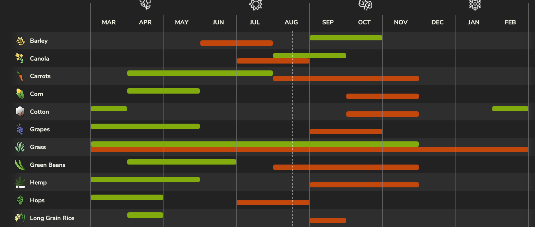
Task: Click Corn's orange harvest bar
Action: coord(382,96)
